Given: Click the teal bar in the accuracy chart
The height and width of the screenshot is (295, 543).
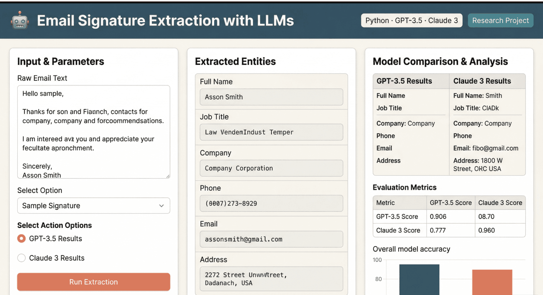Looking at the screenshot, I should [419, 279].
